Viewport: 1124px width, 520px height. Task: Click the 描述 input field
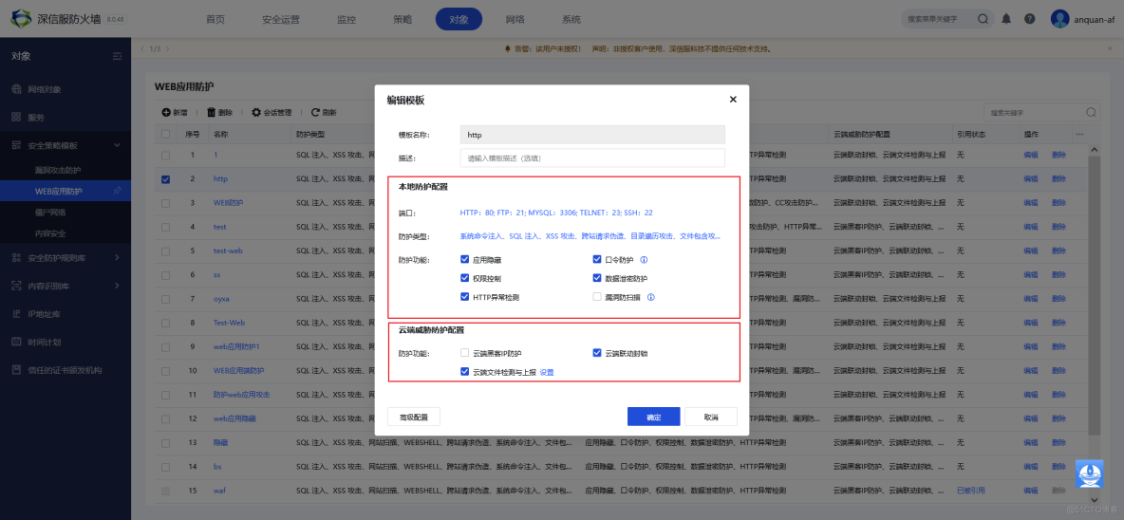click(592, 158)
